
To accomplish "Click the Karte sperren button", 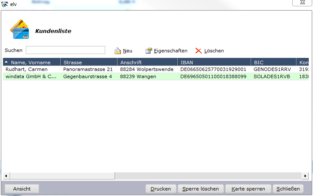I will pos(249,189).
